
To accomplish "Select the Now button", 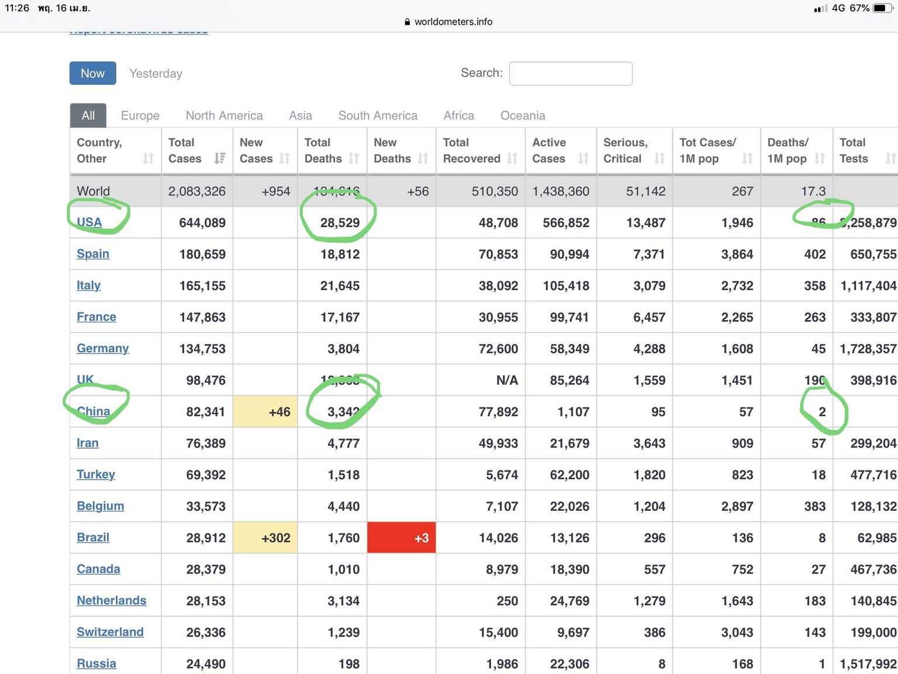I will tap(92, 73).
